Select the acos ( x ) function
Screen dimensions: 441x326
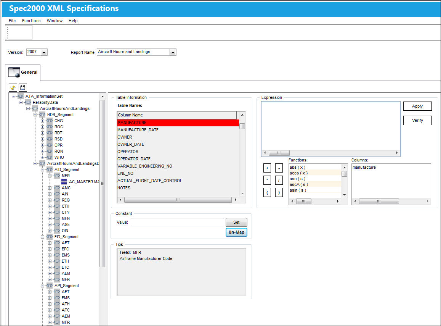(x=315, y=173)
